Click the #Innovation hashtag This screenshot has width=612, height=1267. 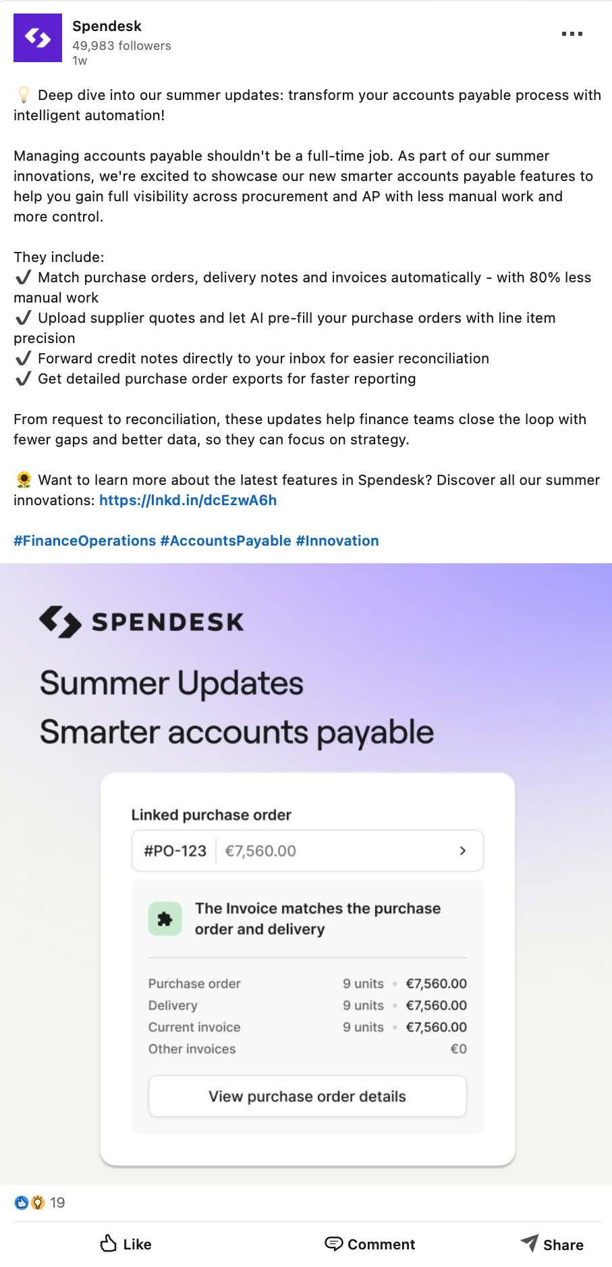(337, 541)
